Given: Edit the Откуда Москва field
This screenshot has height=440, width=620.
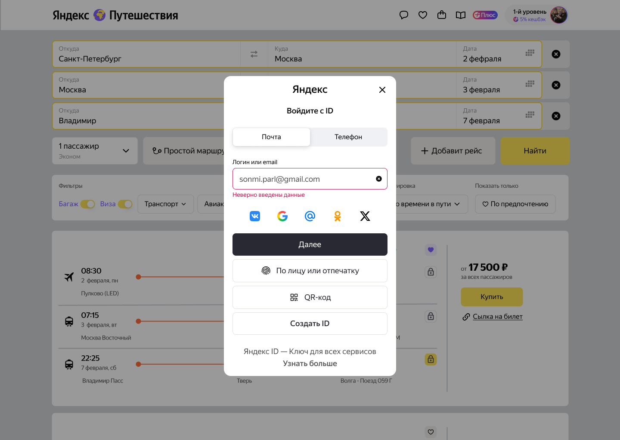Looking at the screenshot, I should click(139, 85).
